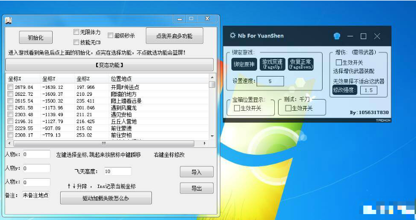Enable the 无限体力 checkbox

point(76,32)
